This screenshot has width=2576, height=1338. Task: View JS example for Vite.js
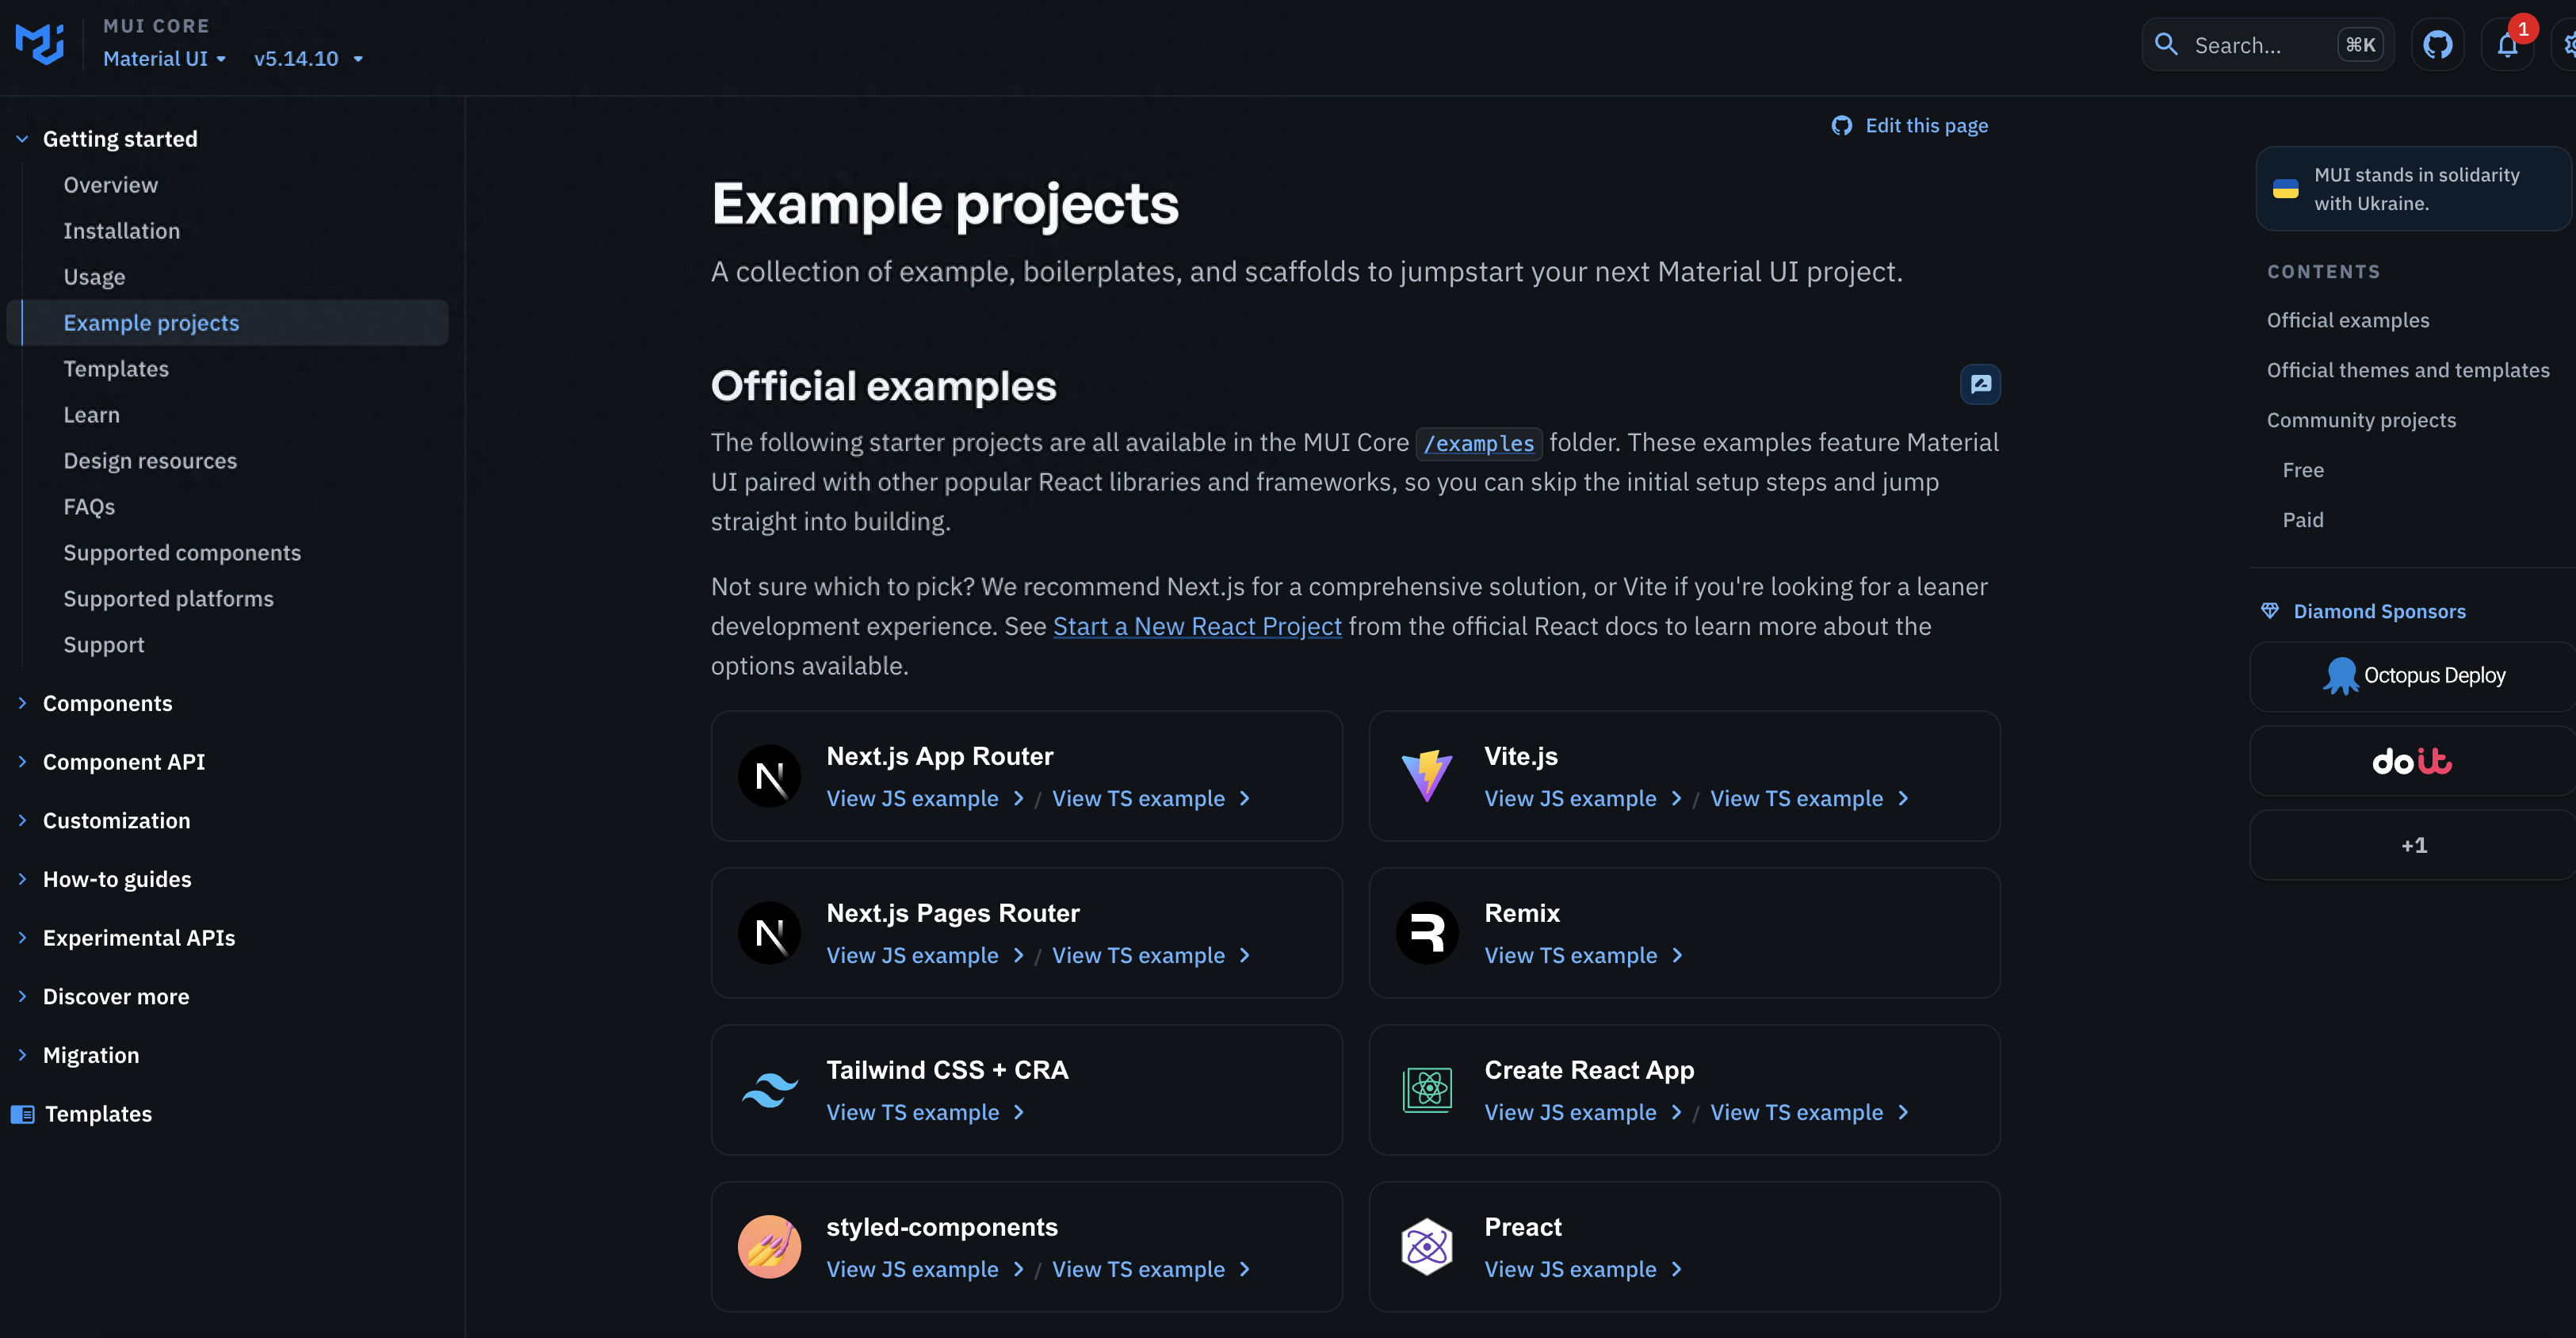[x=1583, y=798]
